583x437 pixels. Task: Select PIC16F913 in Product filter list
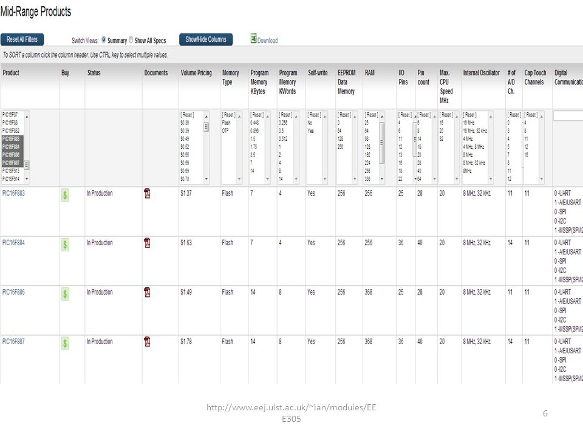[11, 171]
